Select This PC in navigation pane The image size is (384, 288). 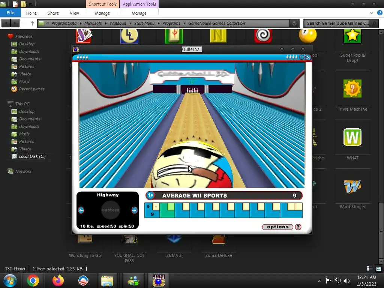pyautogui.click(x=22, y=104)
